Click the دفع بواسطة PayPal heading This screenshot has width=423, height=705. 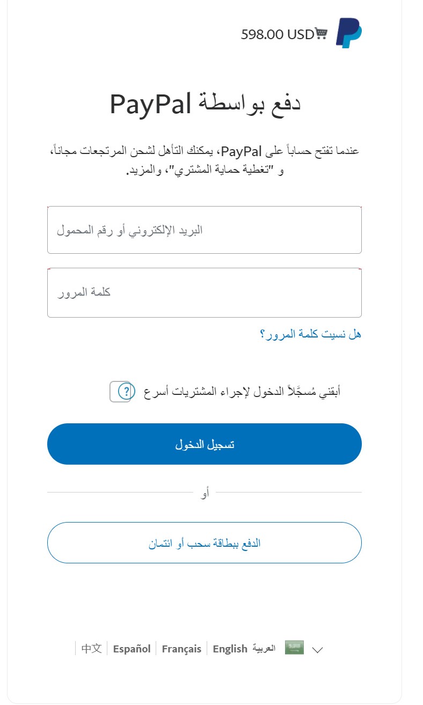(205, 104)
